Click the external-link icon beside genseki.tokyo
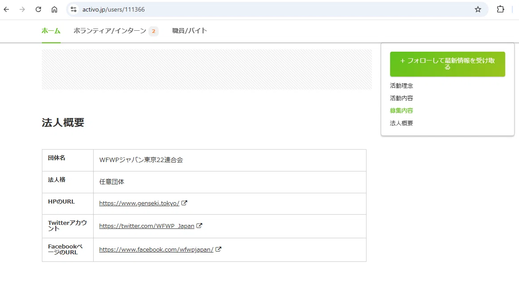 (184, 203)
